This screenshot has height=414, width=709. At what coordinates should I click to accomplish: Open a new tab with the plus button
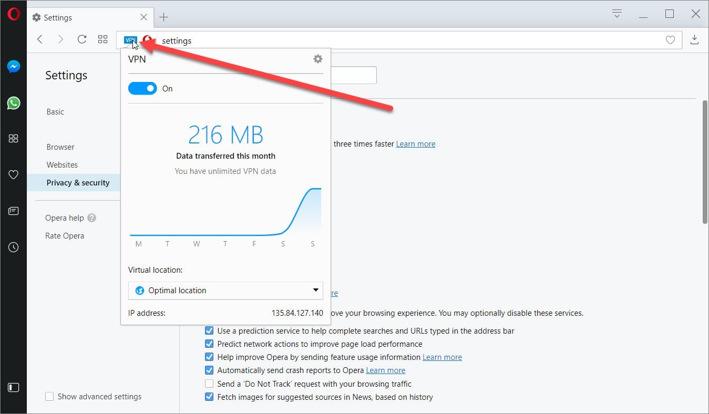[x=163, y=17]
